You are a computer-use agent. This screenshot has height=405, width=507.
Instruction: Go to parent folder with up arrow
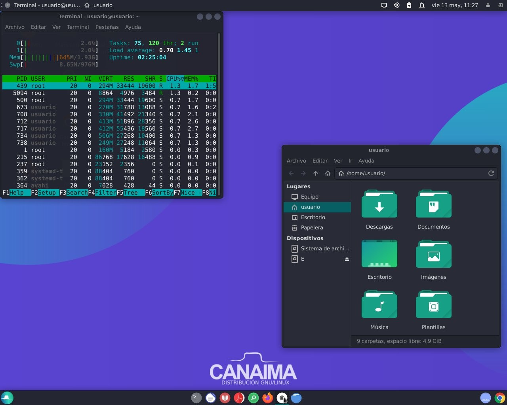[x=316, y=173]
